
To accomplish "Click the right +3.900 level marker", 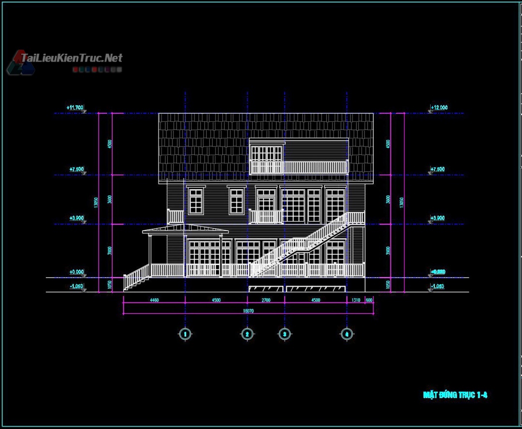I will click(x=438, y=218).
